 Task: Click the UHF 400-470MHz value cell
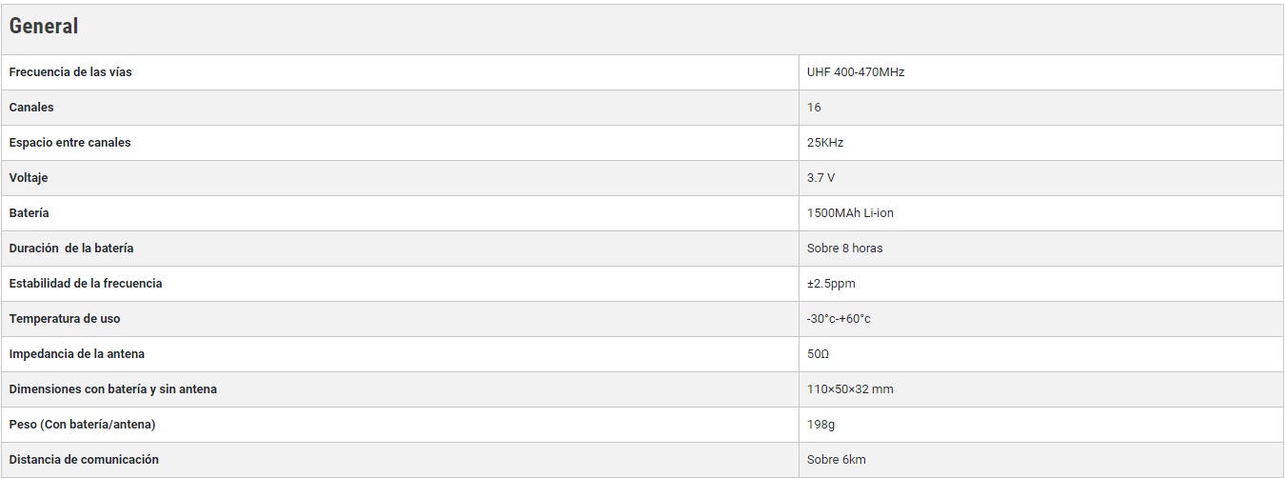[856, 72]
